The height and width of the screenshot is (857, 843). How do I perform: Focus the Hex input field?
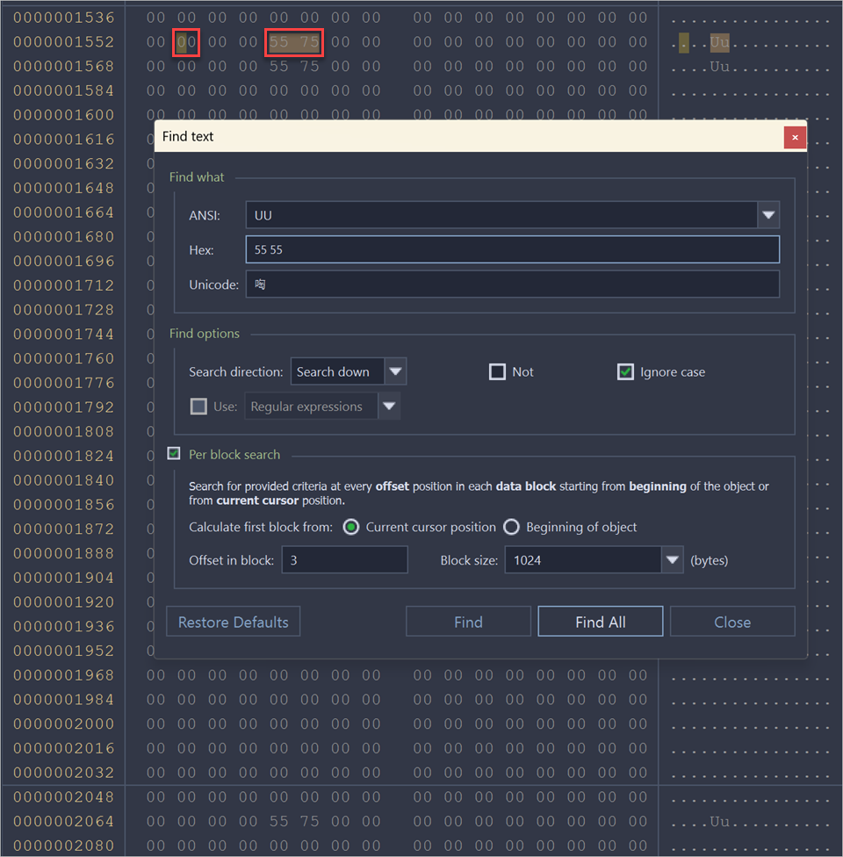(x=512, y=249)
